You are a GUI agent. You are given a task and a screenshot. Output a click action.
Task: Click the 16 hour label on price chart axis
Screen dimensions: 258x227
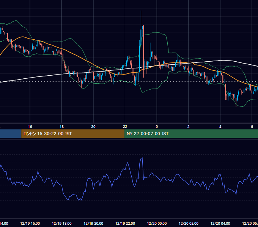click(x=30, y=126)
